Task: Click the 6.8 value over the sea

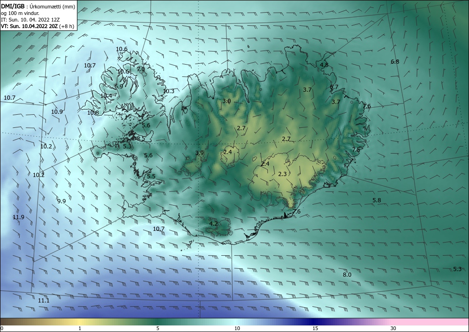Action: [395, 62]
